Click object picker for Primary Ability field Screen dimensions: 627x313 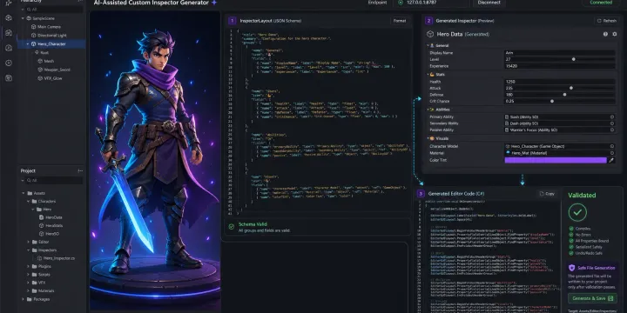click(x=612, y=117)
